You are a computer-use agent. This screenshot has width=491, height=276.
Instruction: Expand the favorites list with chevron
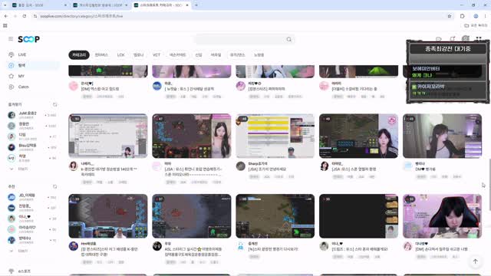pyautogui.click(x=12, y=169)
